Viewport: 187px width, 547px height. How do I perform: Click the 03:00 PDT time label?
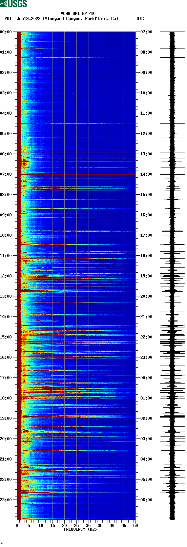pyautogui.click(x=6, y=93)
